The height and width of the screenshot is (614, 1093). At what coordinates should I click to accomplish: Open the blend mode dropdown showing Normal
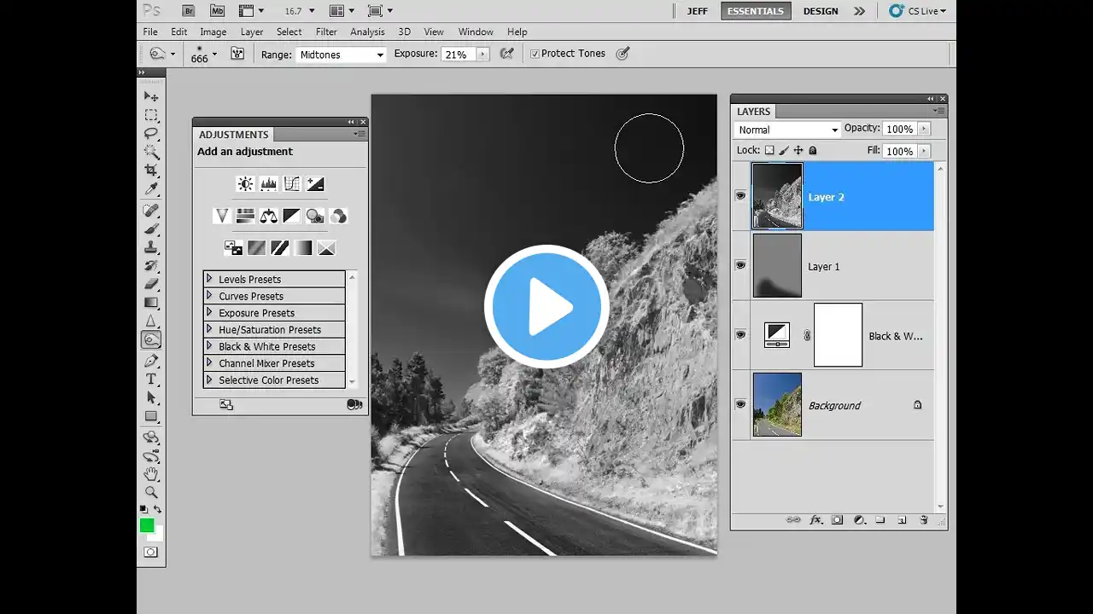[x=787, y=130]
